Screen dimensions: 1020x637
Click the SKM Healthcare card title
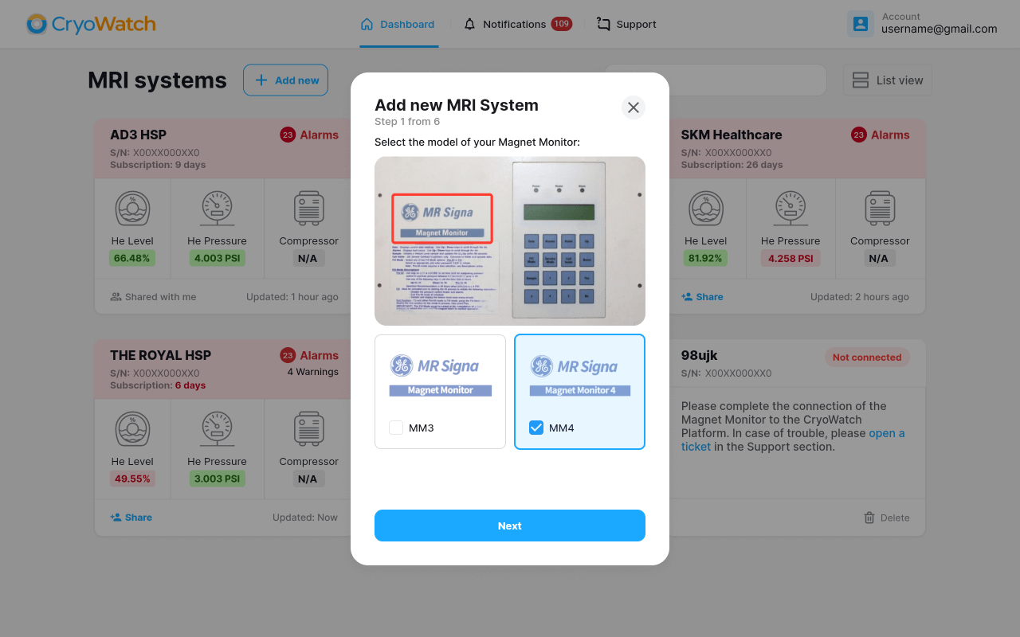(x=732, y=135)
